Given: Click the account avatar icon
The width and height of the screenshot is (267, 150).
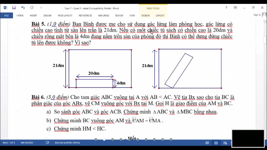Looking at the screenshot, I should pos(264,15).
